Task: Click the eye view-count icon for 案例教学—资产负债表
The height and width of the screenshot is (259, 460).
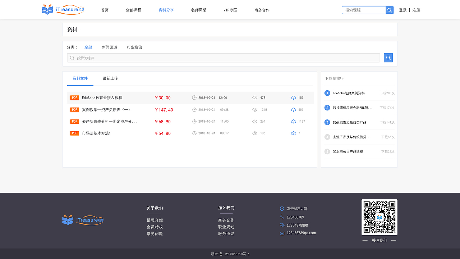Action: [x=255, y=109]
